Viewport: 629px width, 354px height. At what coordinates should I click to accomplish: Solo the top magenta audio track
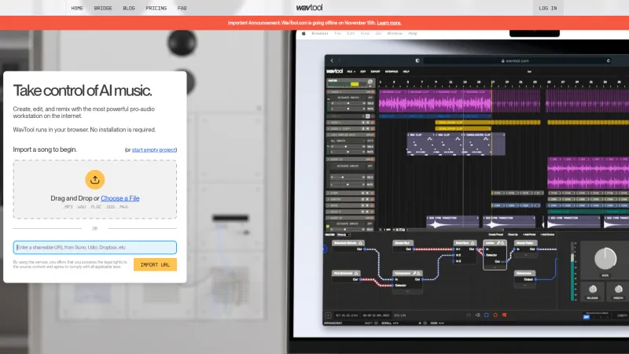[370, 103]
